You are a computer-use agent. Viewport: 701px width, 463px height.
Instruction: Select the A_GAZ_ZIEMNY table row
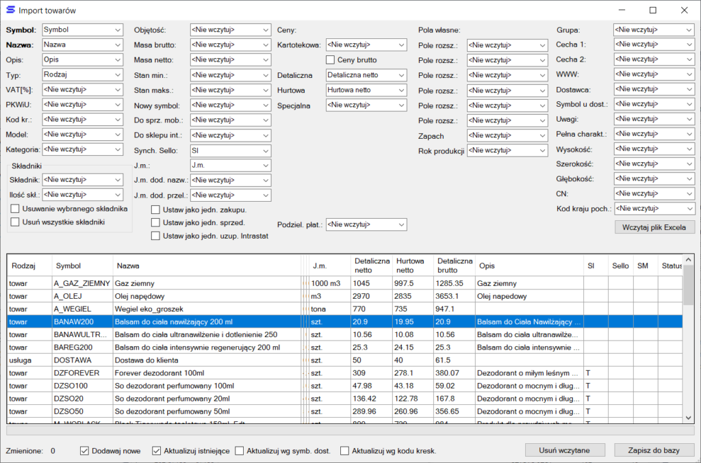pyautogui.click(x=81, y=283)
